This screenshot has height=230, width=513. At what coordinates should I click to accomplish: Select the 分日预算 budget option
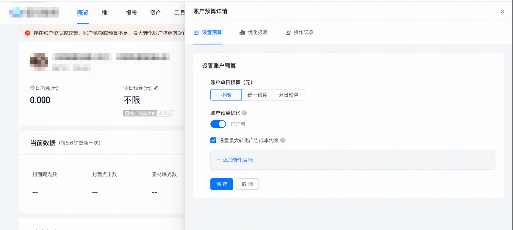(x=289, y=95)
